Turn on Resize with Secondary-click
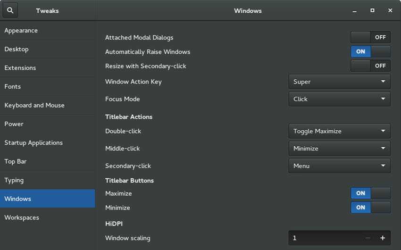This screenshot has height=250, width=401. pos(370,66)
